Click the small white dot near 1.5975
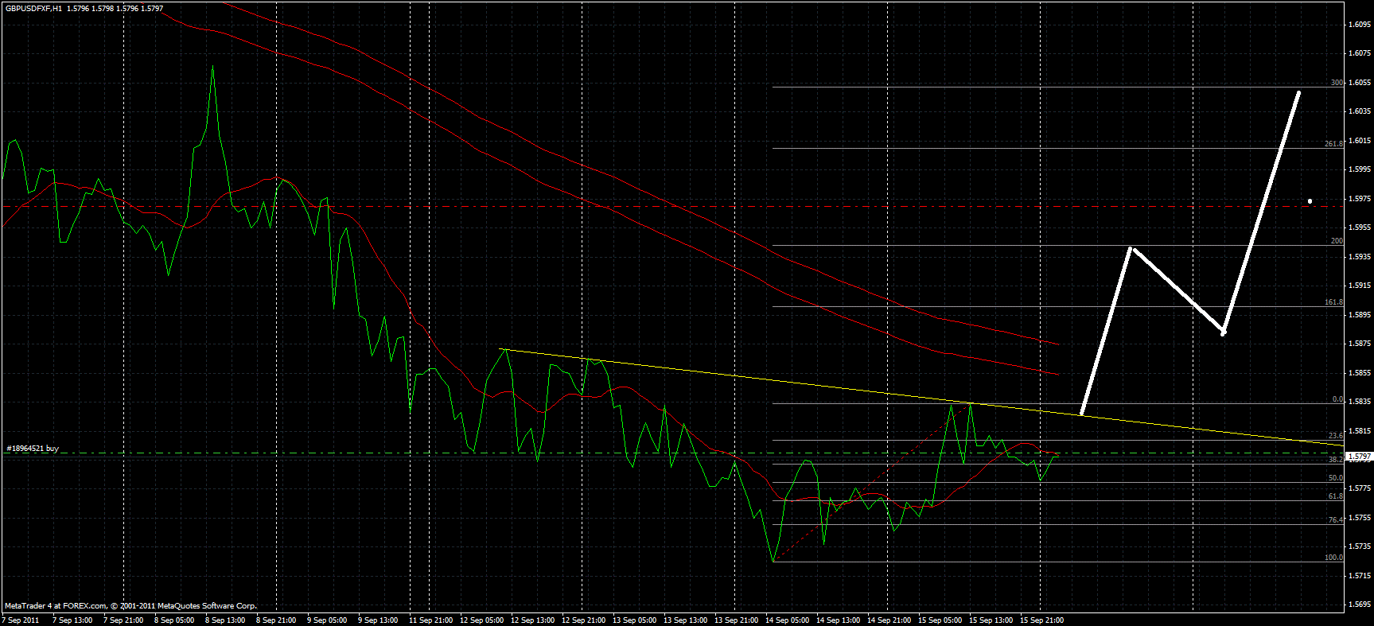 pos(1310,201)
